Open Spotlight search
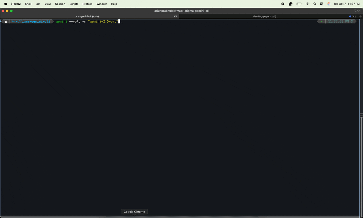Image resolution: width=363 pixels, height=218 pixels. (315, 4)
